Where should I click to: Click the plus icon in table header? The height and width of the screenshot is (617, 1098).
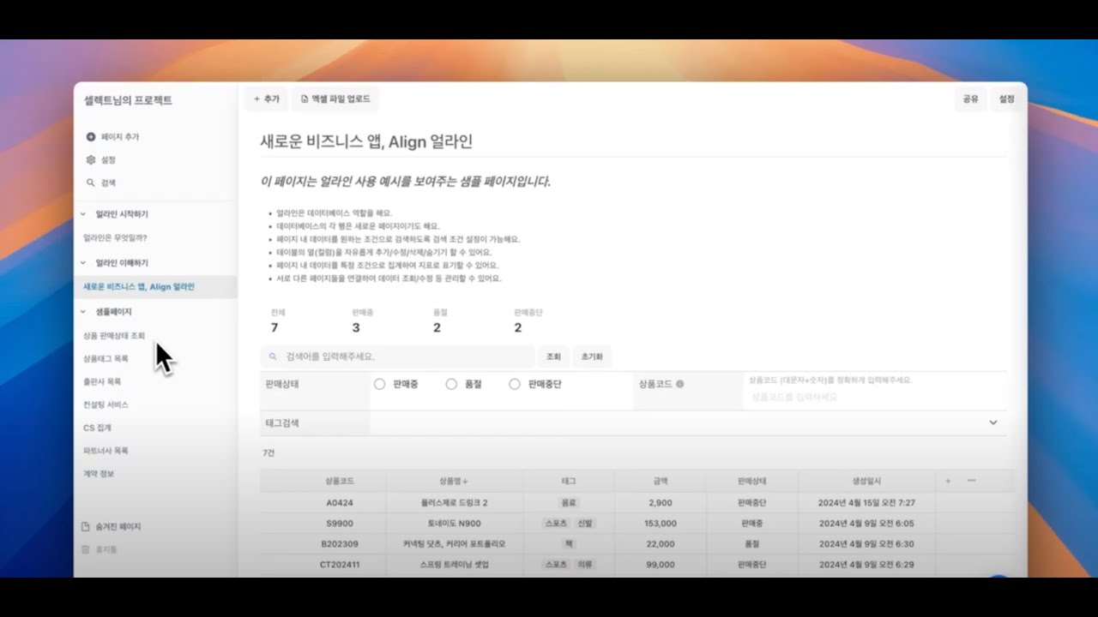pos(948,481)
